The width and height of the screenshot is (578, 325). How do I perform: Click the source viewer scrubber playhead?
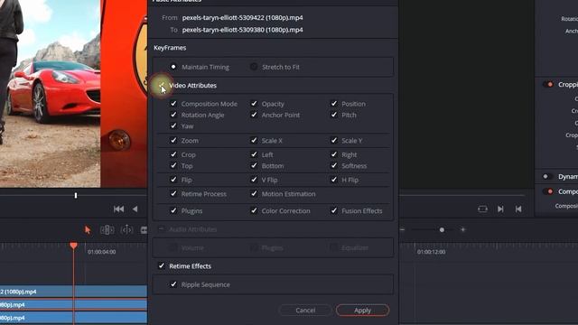tap(76, 195)
